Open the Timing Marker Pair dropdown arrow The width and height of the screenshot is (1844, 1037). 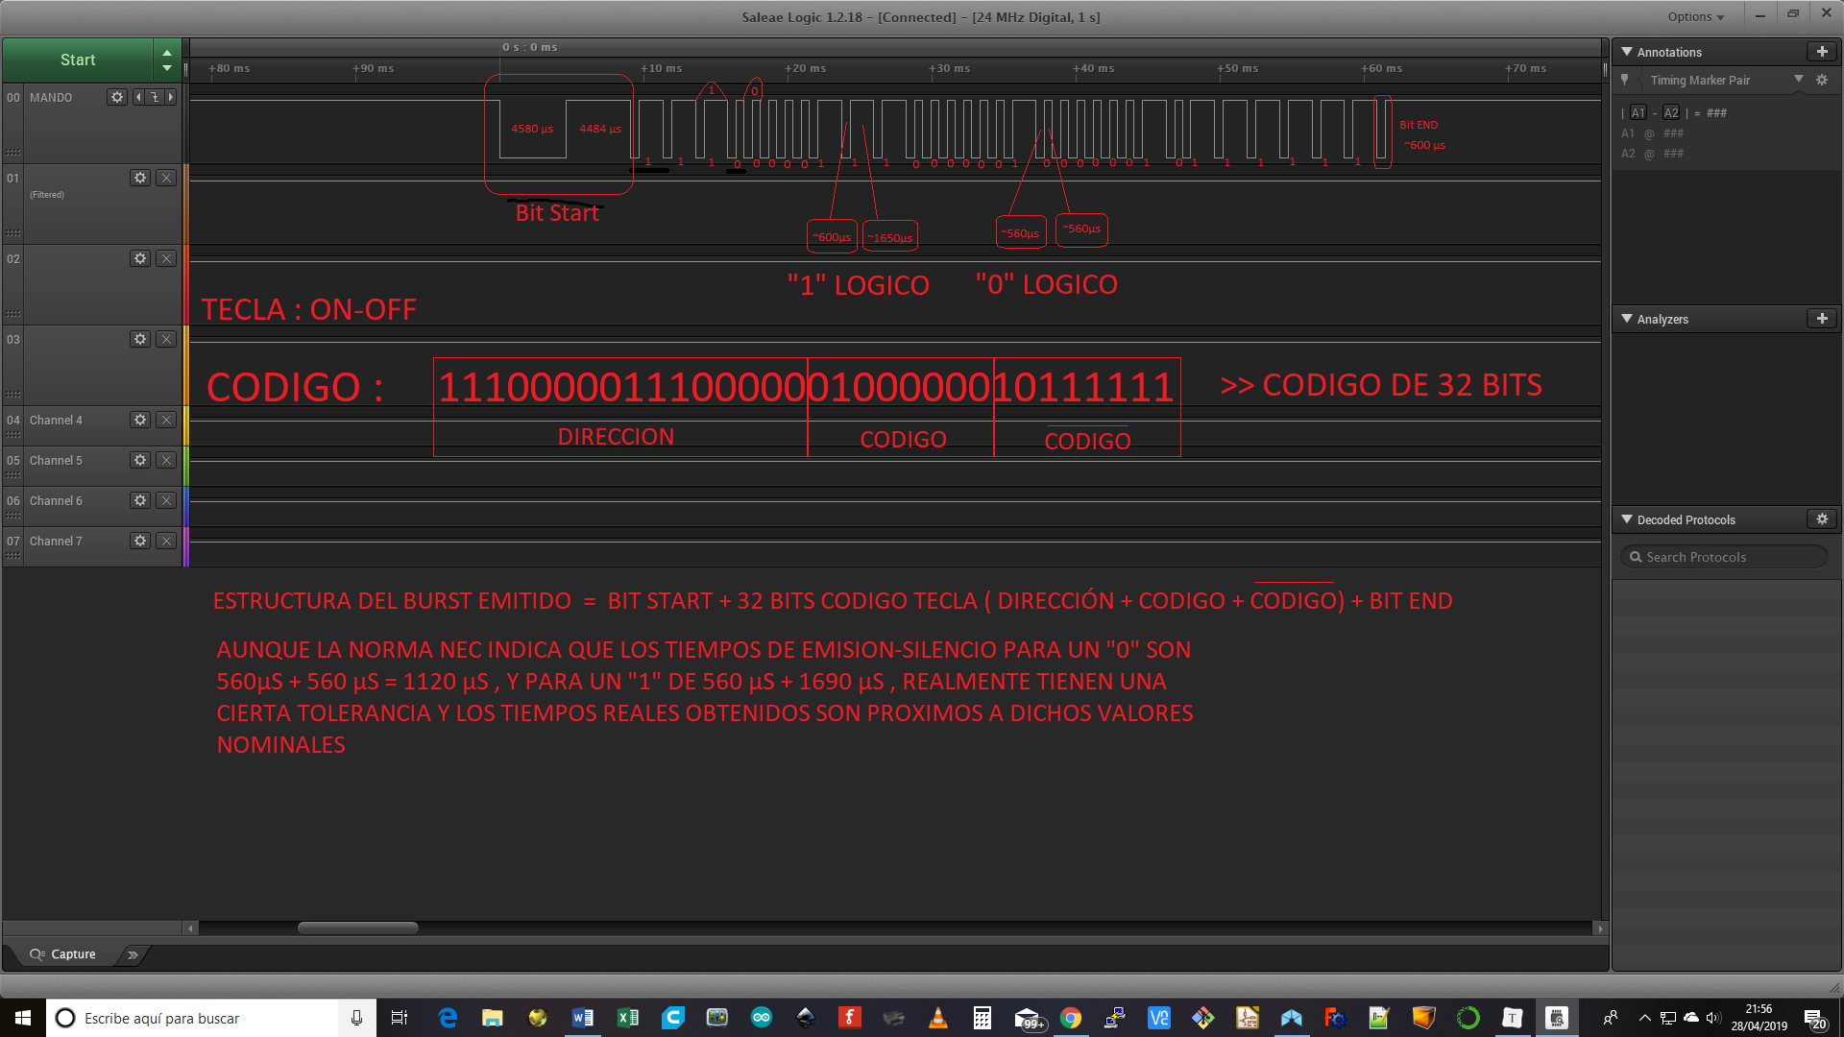pyautogui.click(x=1798, y=80)
